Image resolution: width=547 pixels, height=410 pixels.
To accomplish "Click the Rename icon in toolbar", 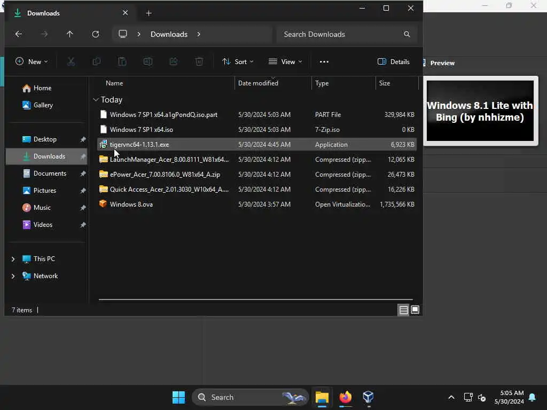I will click(x=148, y=62).
